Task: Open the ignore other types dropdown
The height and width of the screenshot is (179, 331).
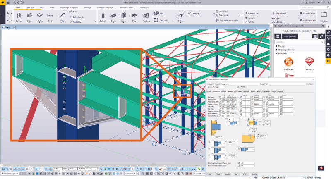Action: click(x=216, y=87)
